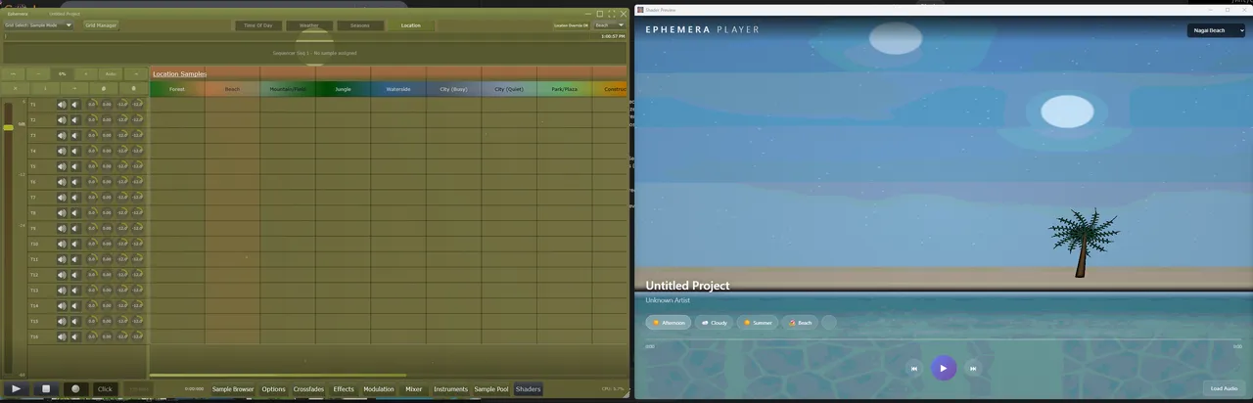Click the minus zoom button next to 6%

click(x=37, y=73)
